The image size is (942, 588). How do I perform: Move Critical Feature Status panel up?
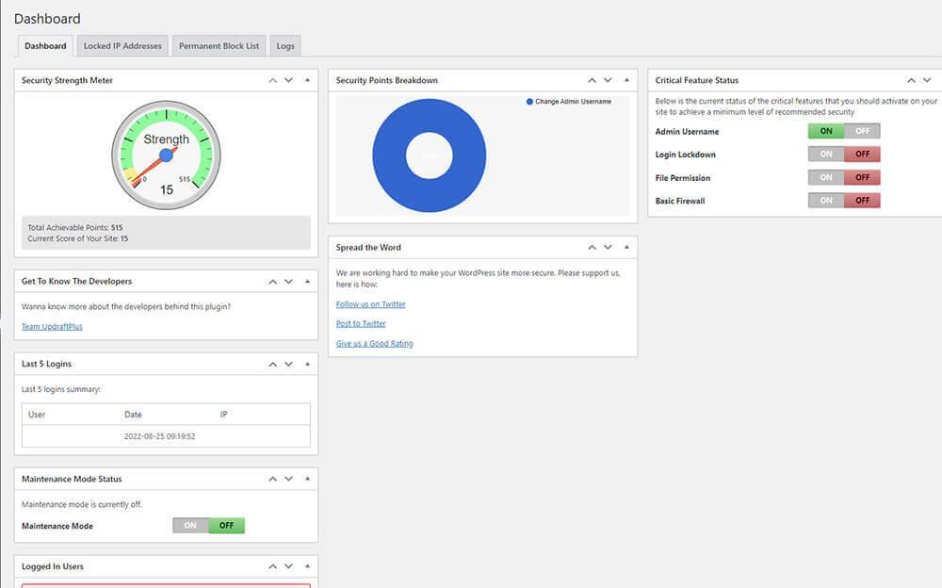tap(911, 80)
